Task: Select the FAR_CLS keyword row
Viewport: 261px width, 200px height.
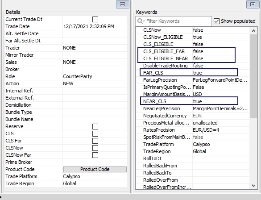Action: pyautogui.click(x=189, y=72)
